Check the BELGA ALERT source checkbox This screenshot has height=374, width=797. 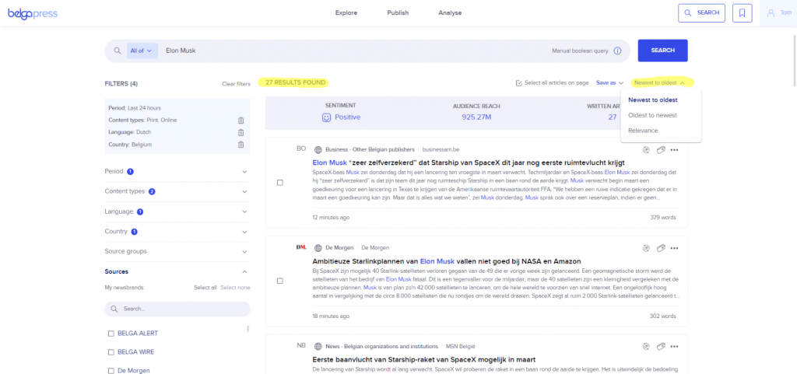click(x=111, y=334)
